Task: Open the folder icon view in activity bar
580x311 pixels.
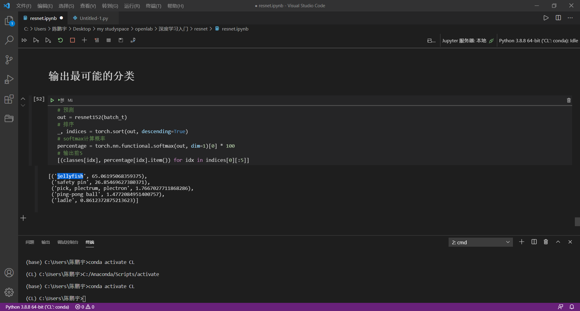Action: click(x=9, y=118)
